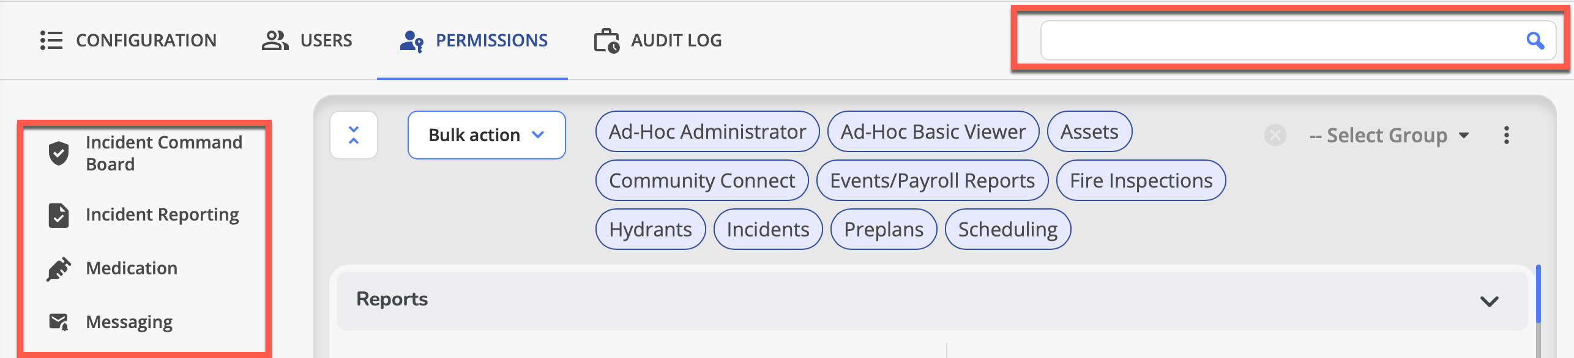
Task: Click the Configuration list icon
Action: point(51,40)
